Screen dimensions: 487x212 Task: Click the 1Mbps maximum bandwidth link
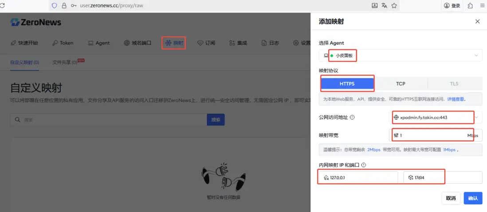tap(449, 150)
